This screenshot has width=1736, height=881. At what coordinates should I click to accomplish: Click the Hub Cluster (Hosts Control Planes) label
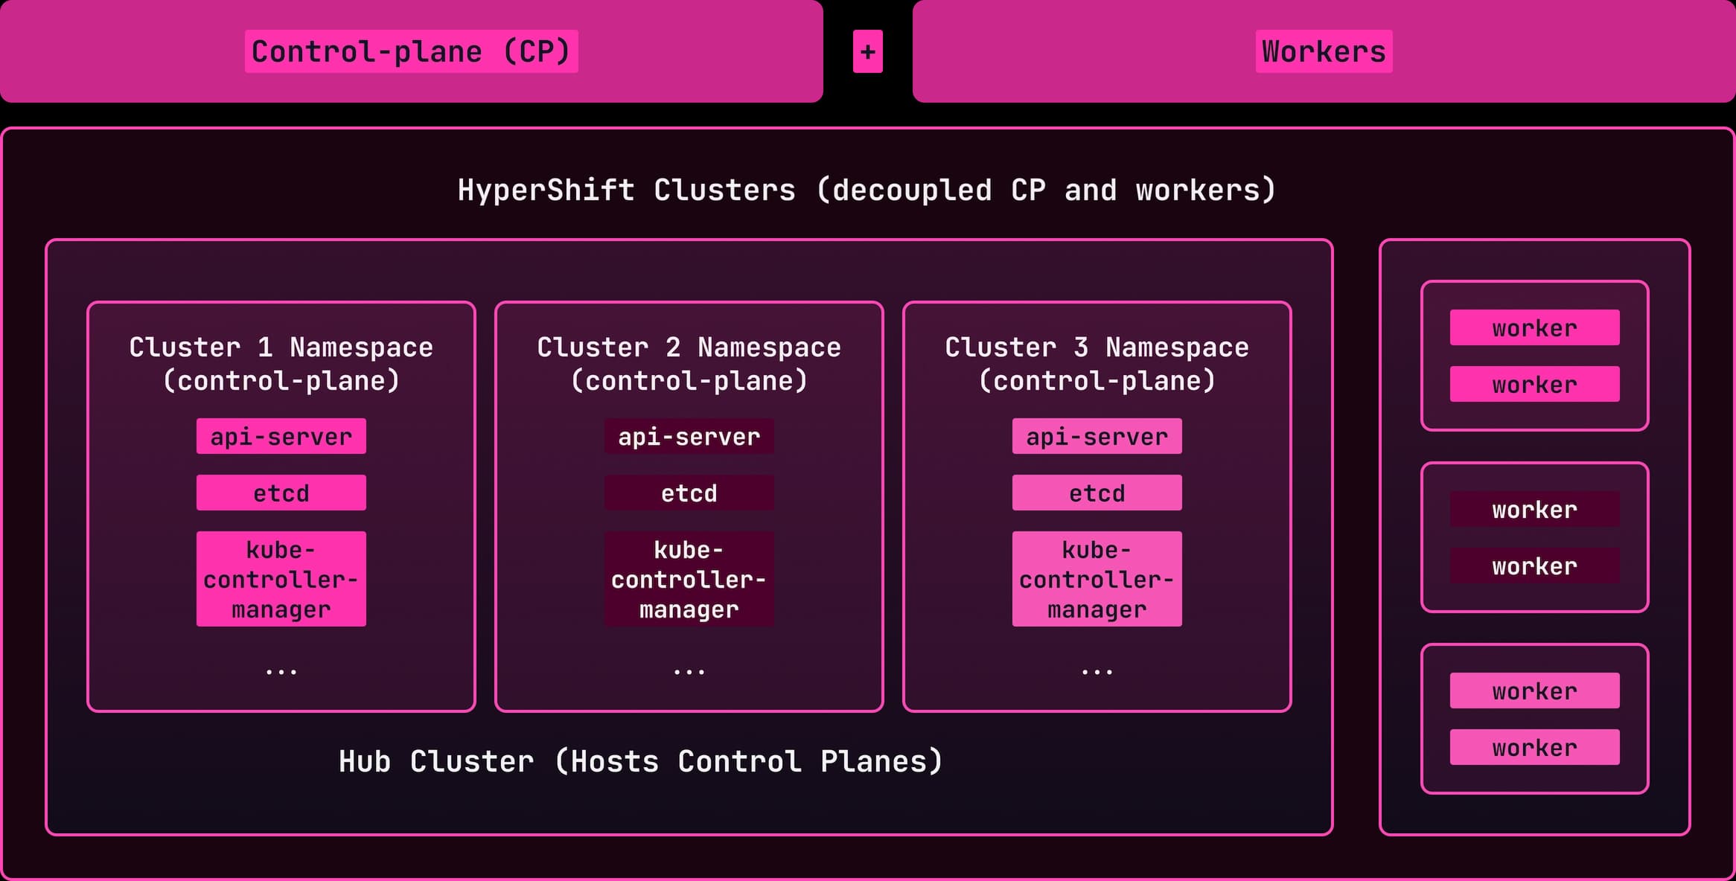(641, 762)
